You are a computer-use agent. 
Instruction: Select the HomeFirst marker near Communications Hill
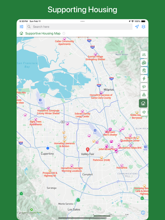122,165
